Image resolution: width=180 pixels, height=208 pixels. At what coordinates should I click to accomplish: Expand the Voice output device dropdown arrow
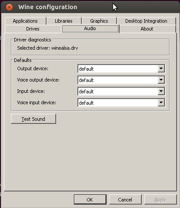pyautogui.click(x=161, y=80)
